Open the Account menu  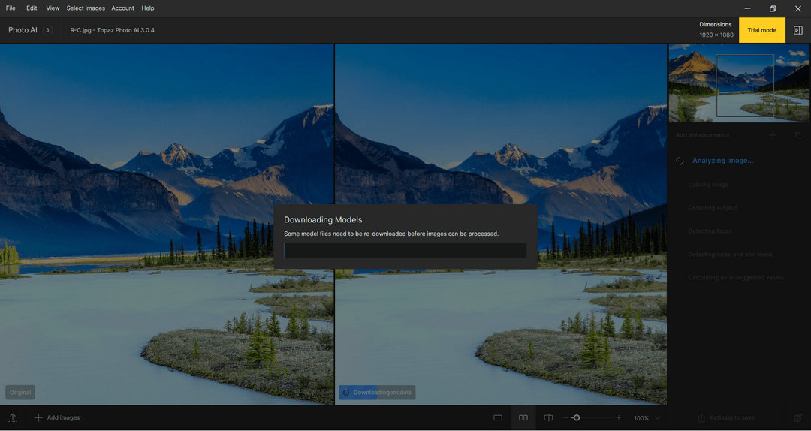pos(122,8)
